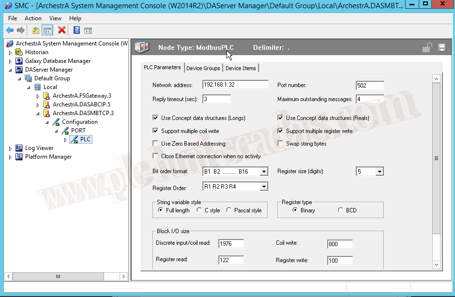Click the Network address input field

[x=235, y=85]
